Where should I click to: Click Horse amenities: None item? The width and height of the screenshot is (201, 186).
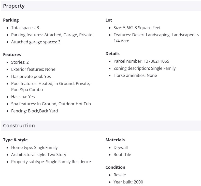[x=135, y=75]
